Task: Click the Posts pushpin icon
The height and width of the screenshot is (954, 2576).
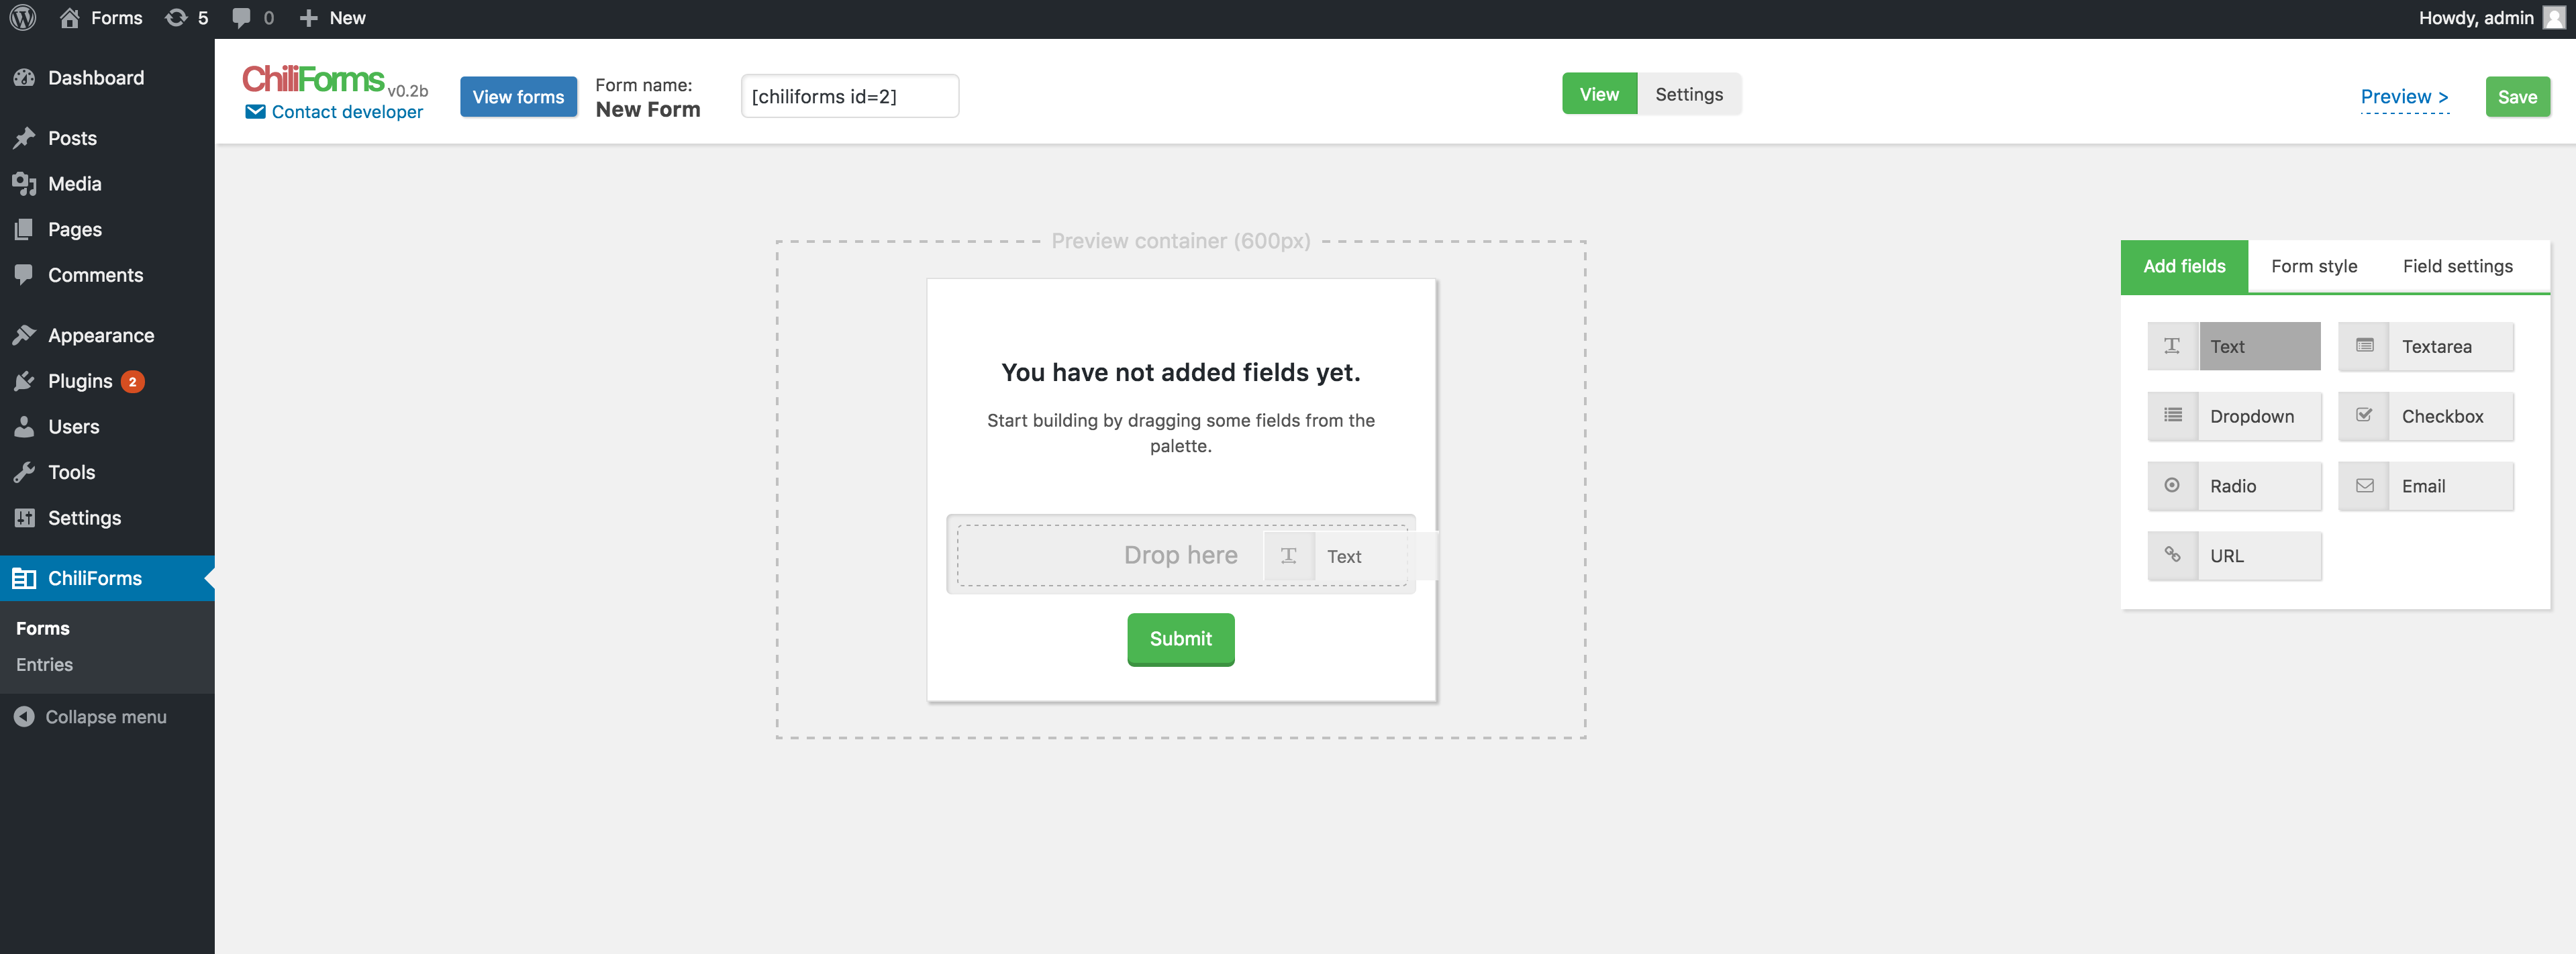Action: point(24,138)
